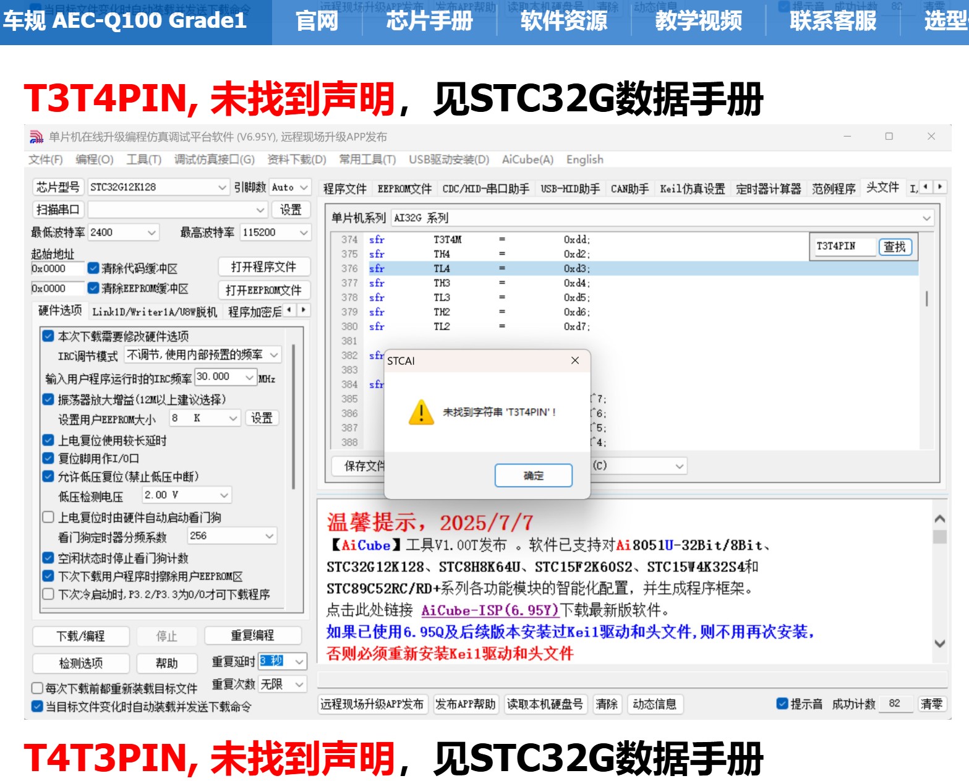Image resolution: width=969 pixels, height=781 pixels.
Task: Open USB驱动安装(D) menu
Action: [449, 160]
